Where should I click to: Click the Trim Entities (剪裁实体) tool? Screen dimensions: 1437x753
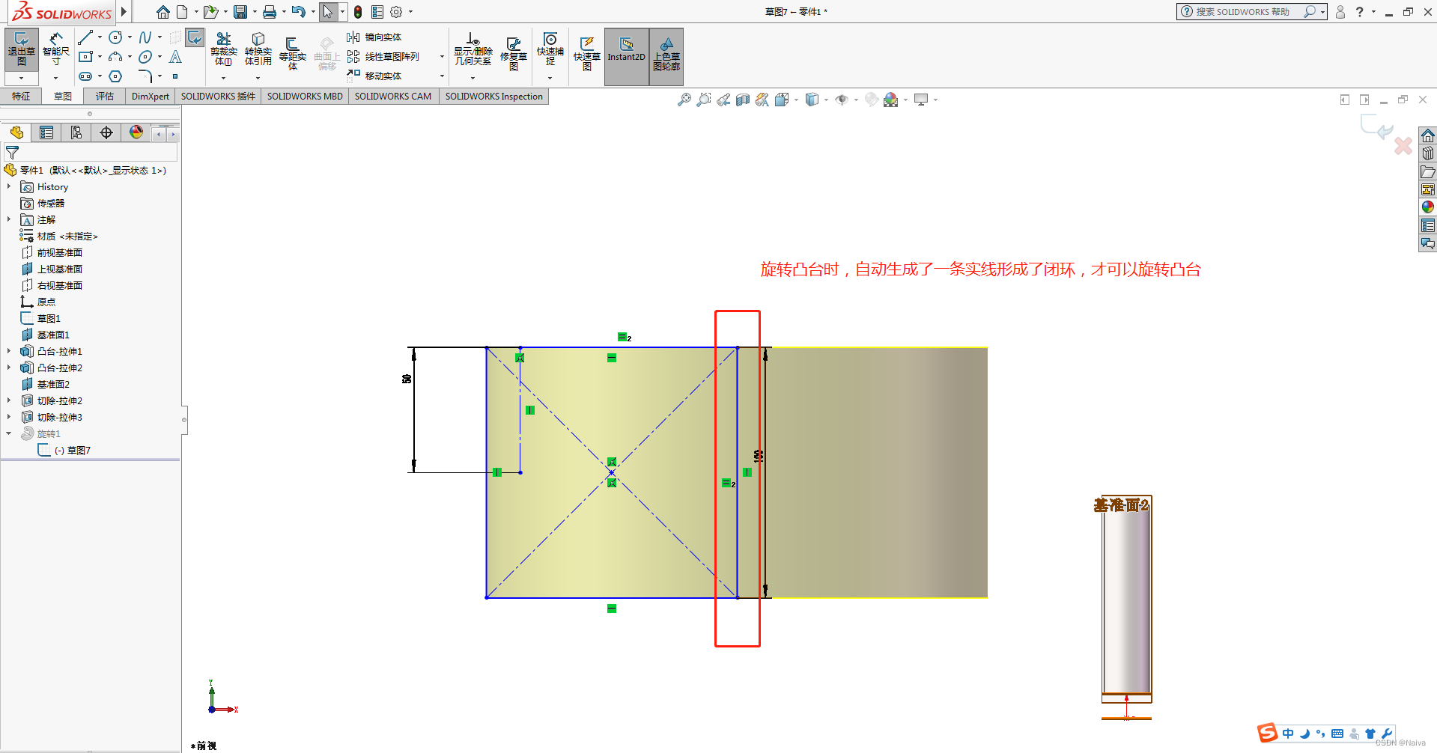point(223,49)
